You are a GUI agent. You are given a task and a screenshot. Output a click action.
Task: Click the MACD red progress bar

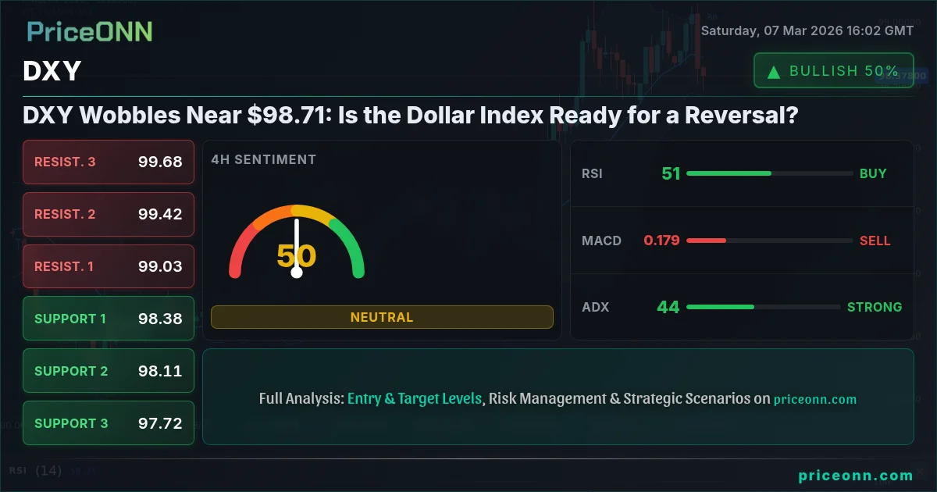pos(706,241)
